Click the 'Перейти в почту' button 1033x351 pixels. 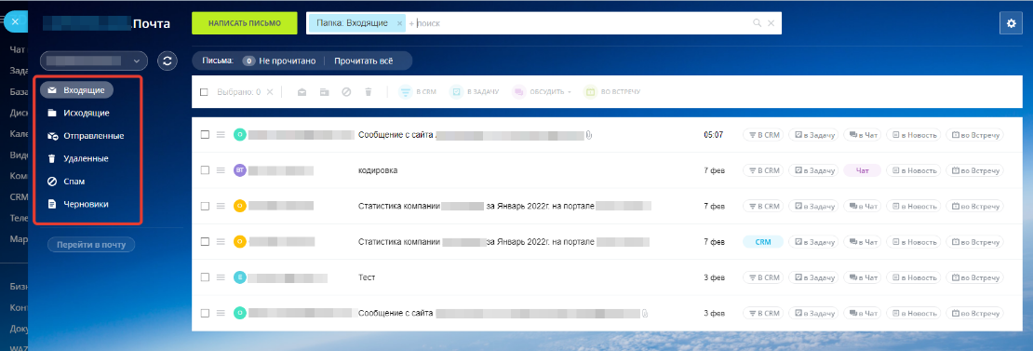(x=91, y=244)
